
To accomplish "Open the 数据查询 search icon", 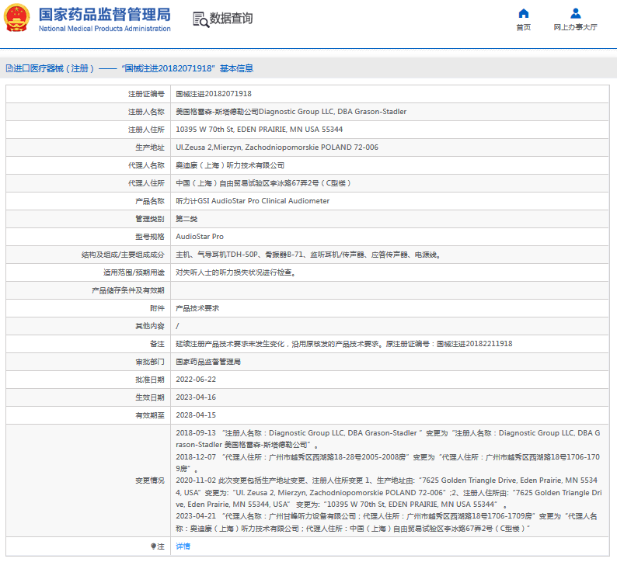I will pyautogui.click(x=200, y=19).
